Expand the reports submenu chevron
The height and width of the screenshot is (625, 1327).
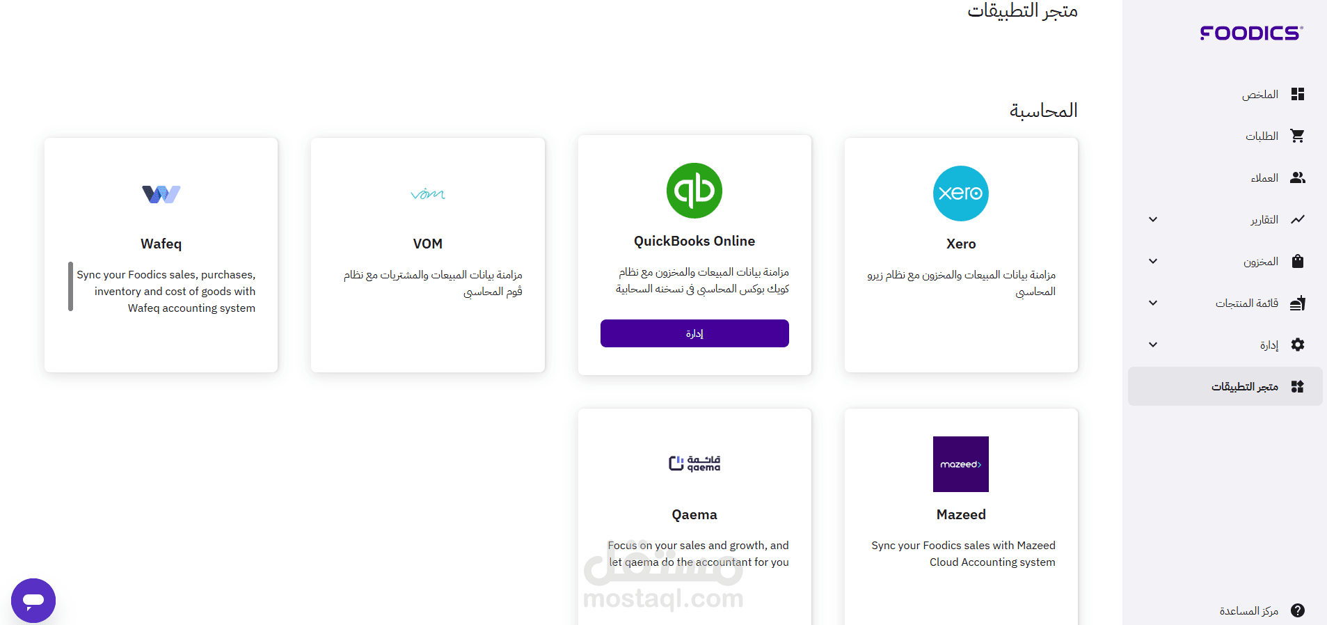(1153, 219)
